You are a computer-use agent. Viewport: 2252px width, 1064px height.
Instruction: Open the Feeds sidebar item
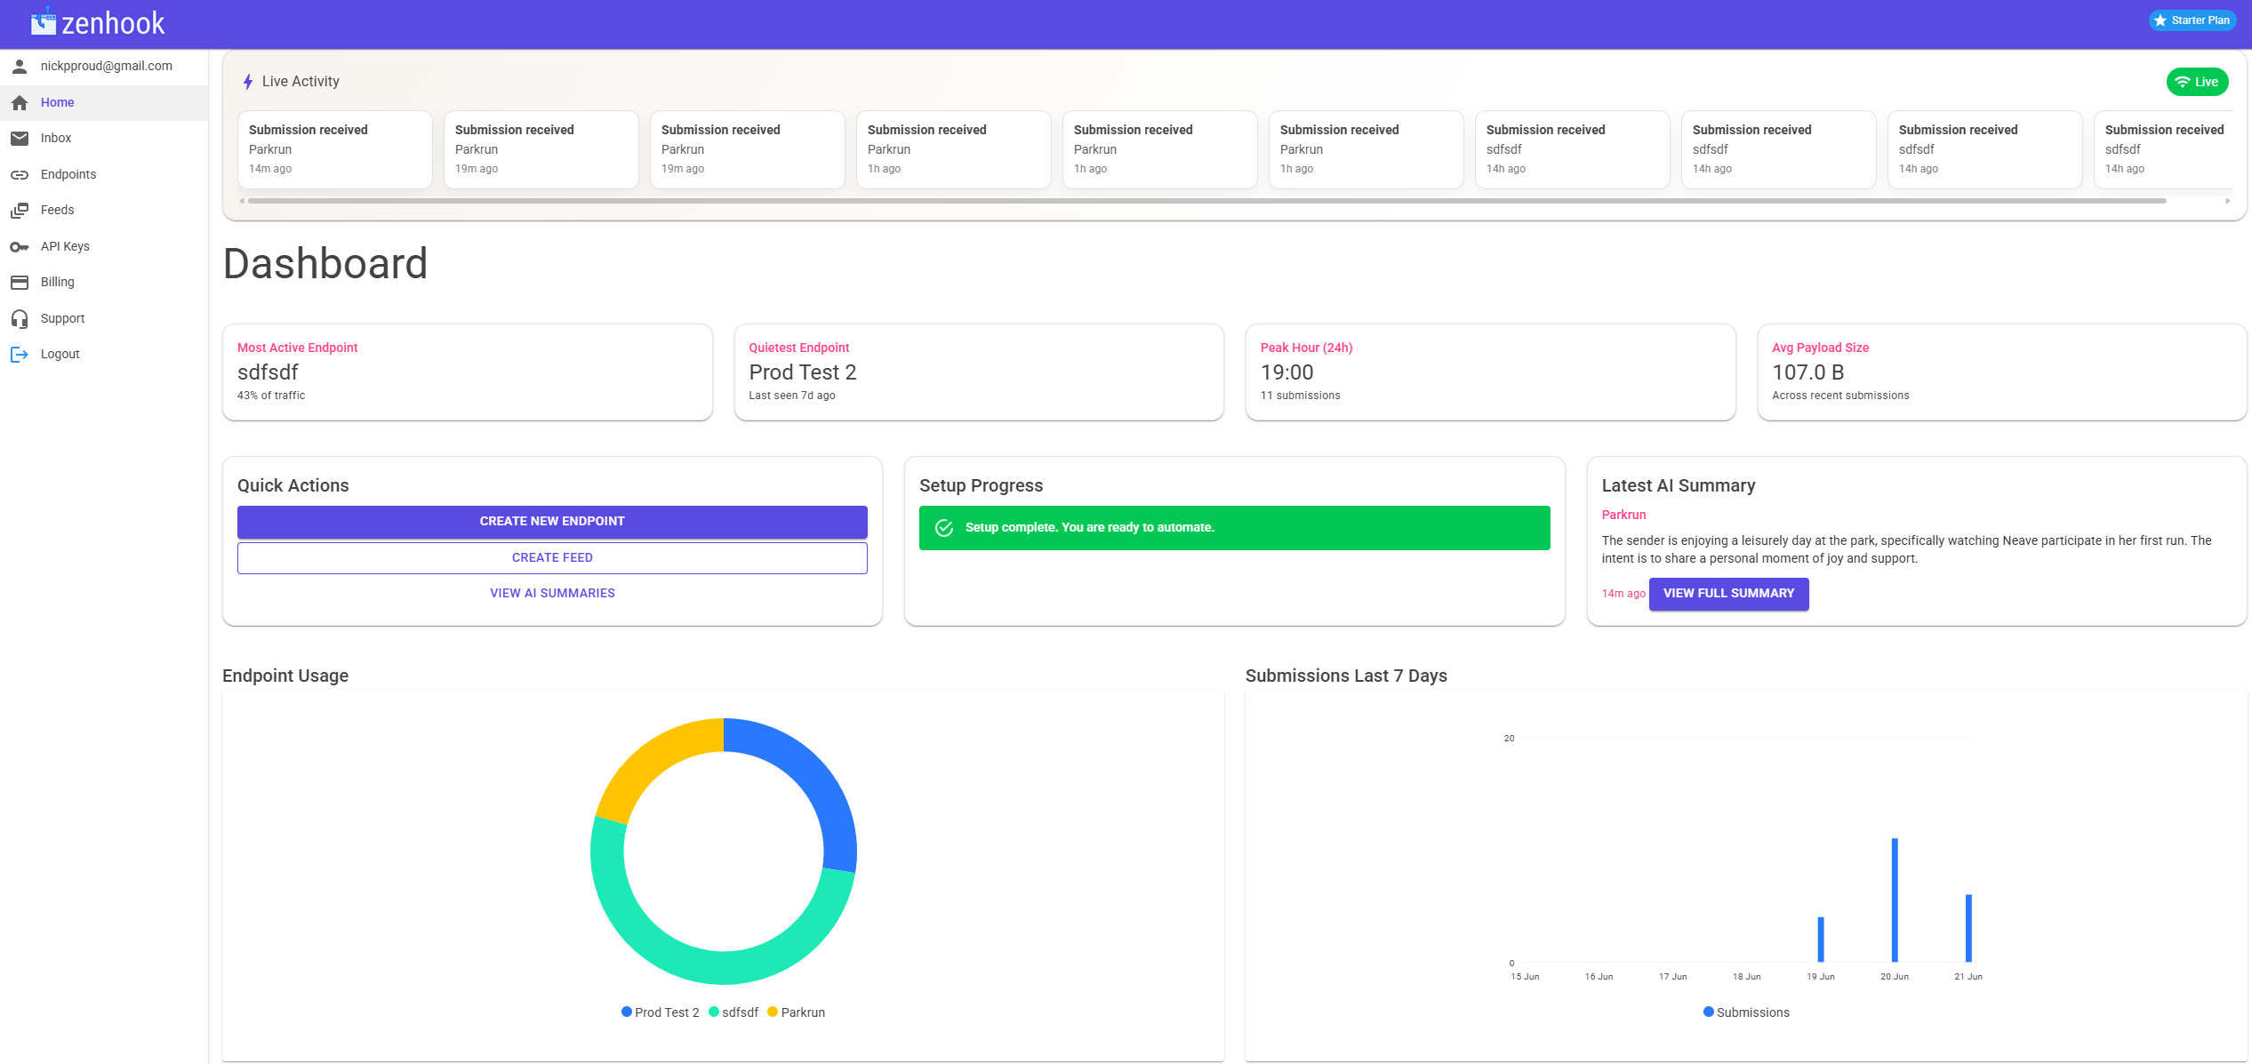(x=104, y=211)
